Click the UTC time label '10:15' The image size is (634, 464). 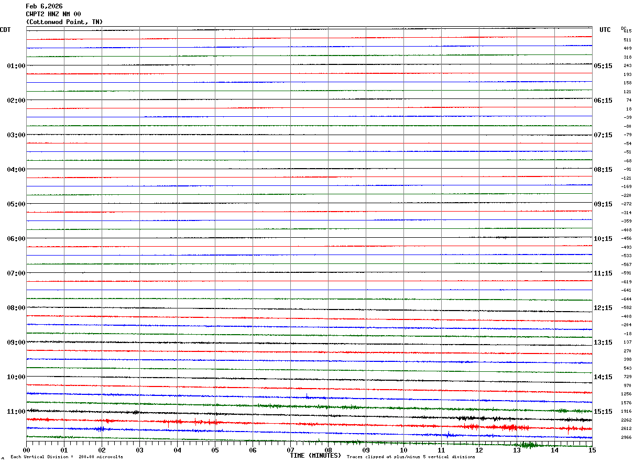603,239
